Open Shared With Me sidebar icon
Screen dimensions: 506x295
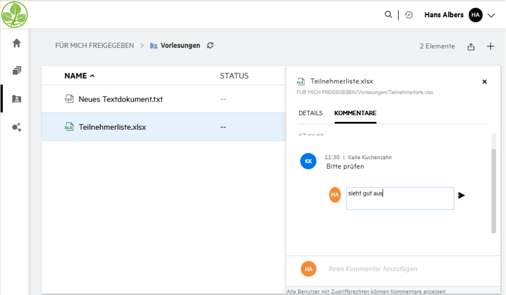(x=16, y=99)
